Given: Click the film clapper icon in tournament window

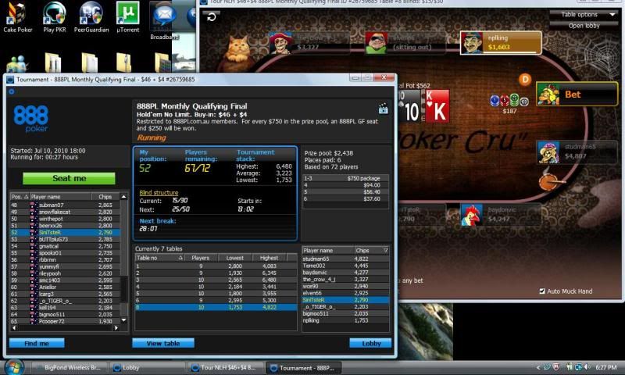Looking at the screenshot, I should 383,109.
